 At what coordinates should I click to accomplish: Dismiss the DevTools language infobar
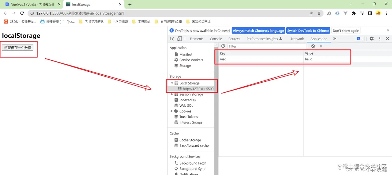pyautogui.click(x=388, y=30)
